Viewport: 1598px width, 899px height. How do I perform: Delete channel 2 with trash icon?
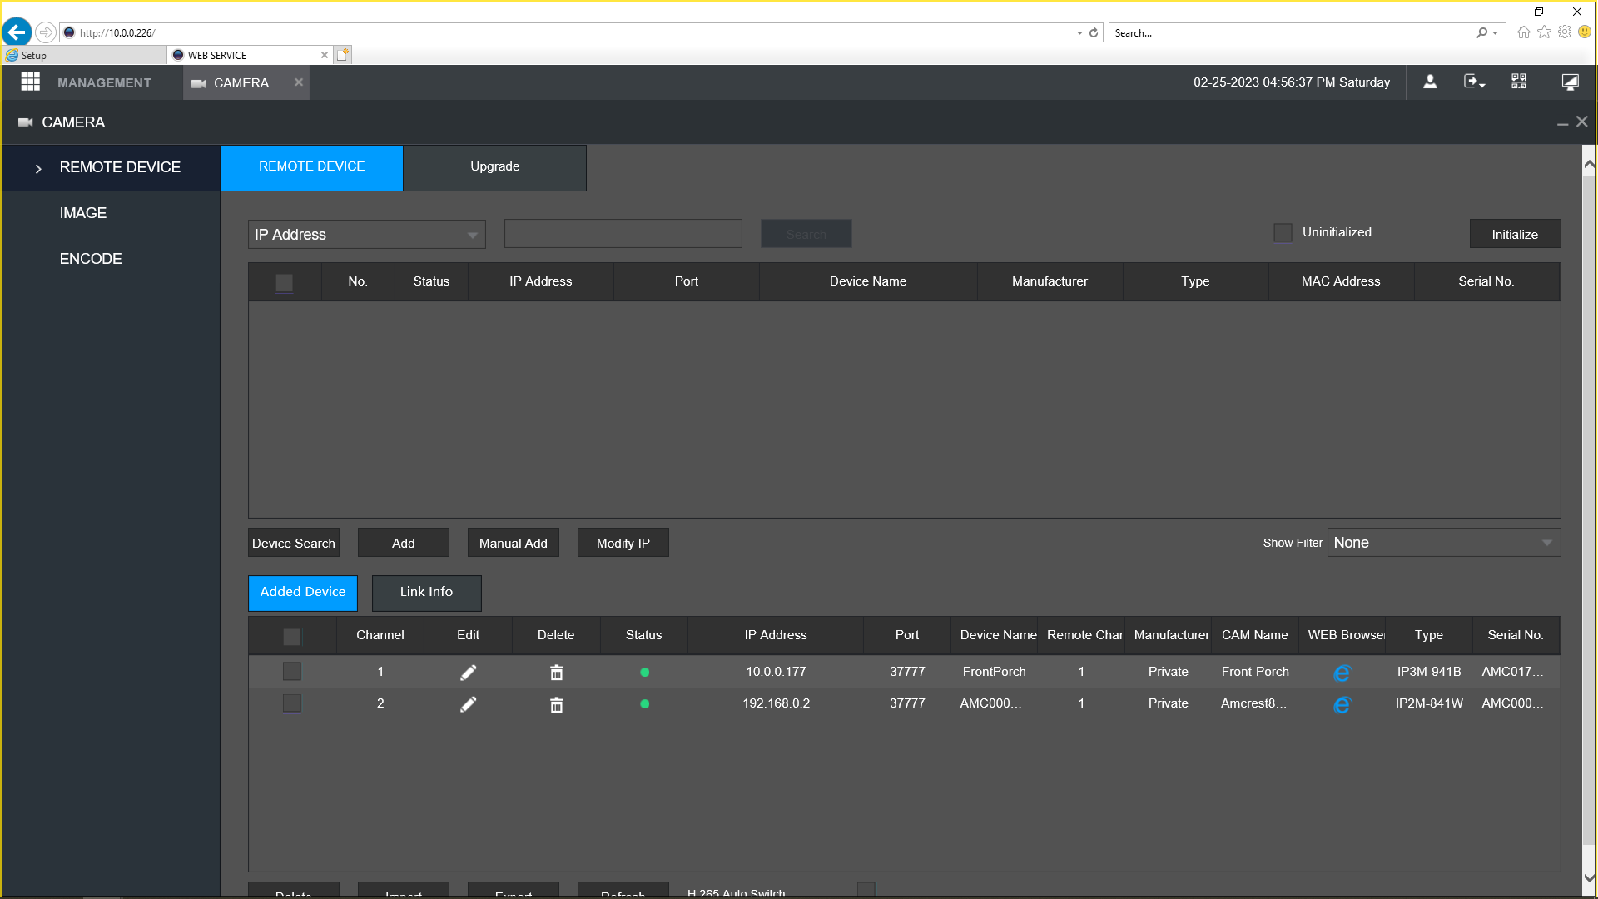point(557,705)
